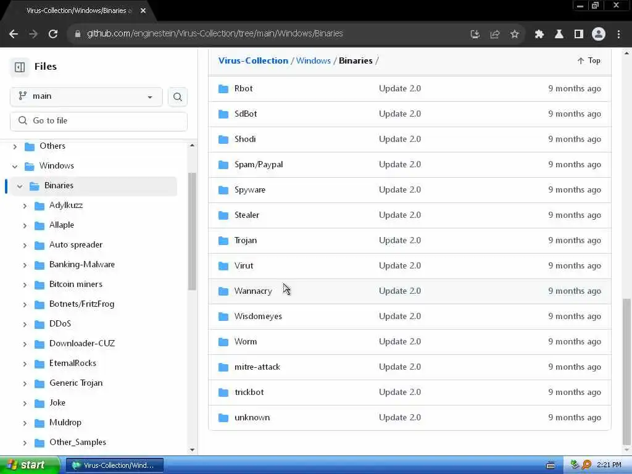Collapse the Files side panel icon
The image size is (632, 474).
tap(20, 67)
